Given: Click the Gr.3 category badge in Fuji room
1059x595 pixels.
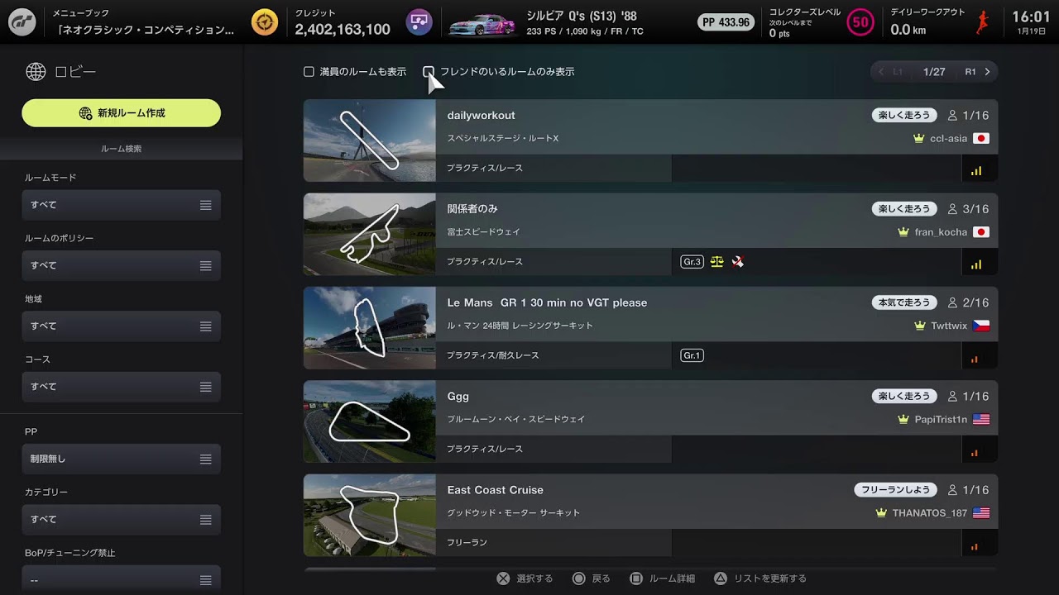Looking at the screenshot, I should tap(692, 262).
